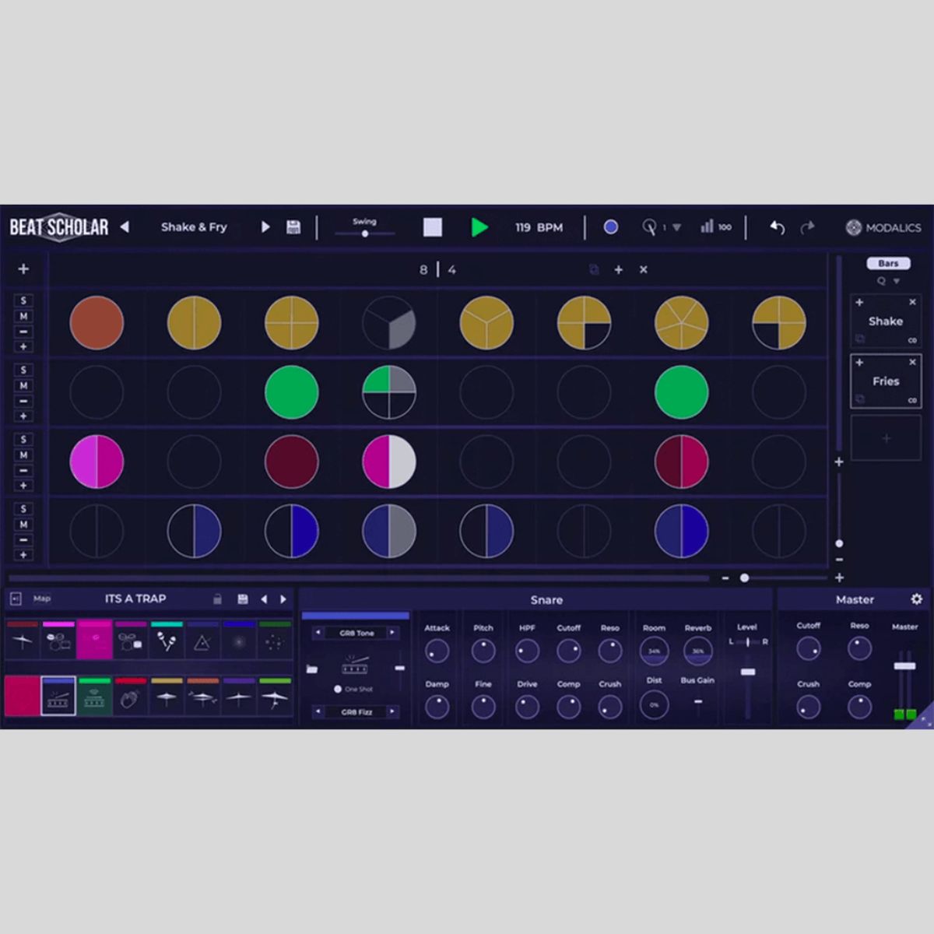Choose the next sample for GR8 Fizz
The width and height of the screenshot is (934, 934).
click(x=393, y=711)
